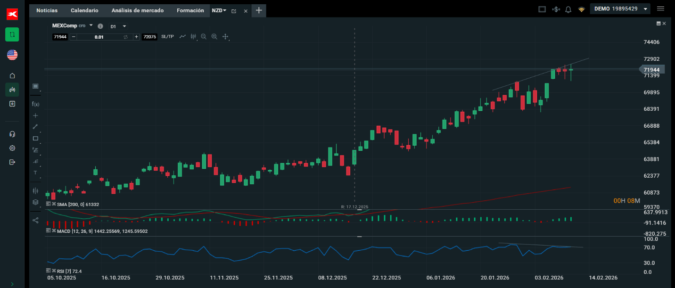The width and height of the screenshot is (675, 288).
Task: Select the trend line drawing tool
Action: pyautogui.click(x=35, y=126)
